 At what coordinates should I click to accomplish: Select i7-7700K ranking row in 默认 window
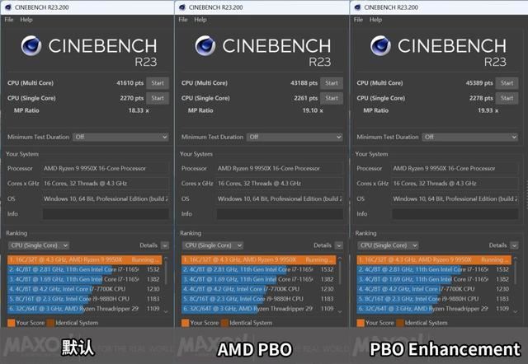[84, 289]
